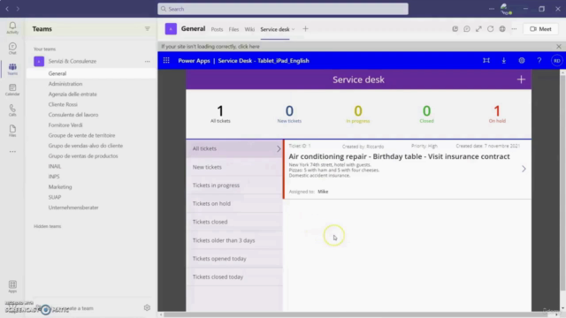This screenshot has height=318, width=566.
Task: Click the Teams search box
Action: [x=283, y=9]
